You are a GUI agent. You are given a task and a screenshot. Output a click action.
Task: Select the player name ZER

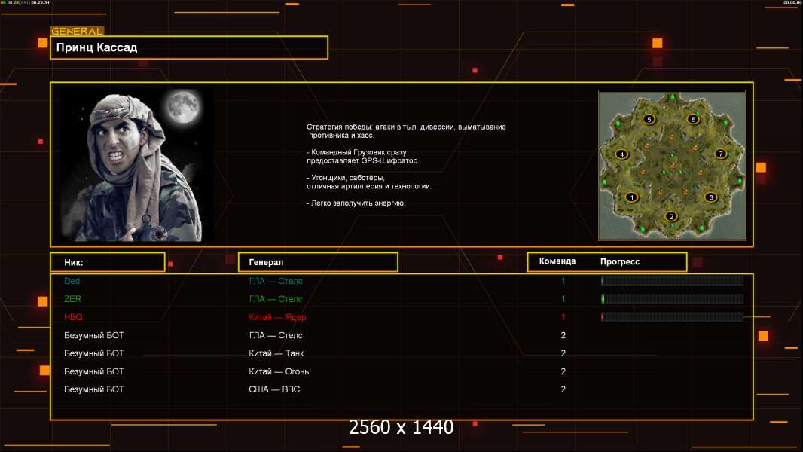coord(72,299)
